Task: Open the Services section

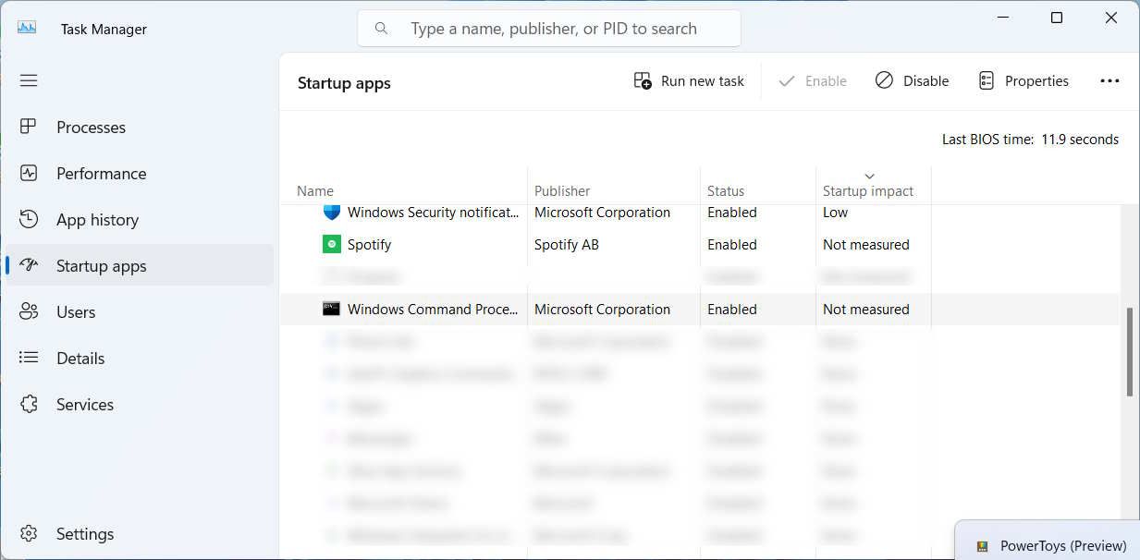Action: pyautogui.click(x=84, y=404)
